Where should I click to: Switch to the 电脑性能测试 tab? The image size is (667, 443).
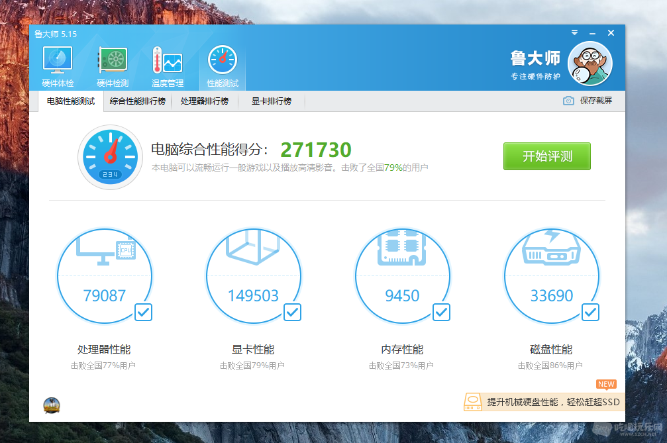[71, 101]
